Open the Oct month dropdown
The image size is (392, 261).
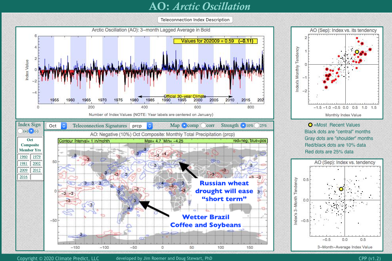pos(57,126)
